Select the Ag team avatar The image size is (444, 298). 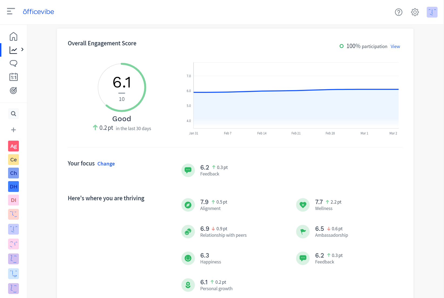point(13,146)
